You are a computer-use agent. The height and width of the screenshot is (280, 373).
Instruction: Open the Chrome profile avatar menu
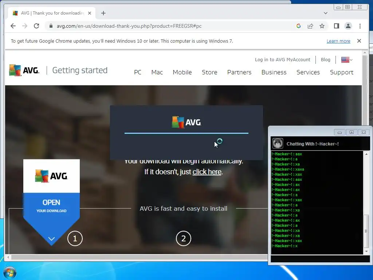pos(348,26)
